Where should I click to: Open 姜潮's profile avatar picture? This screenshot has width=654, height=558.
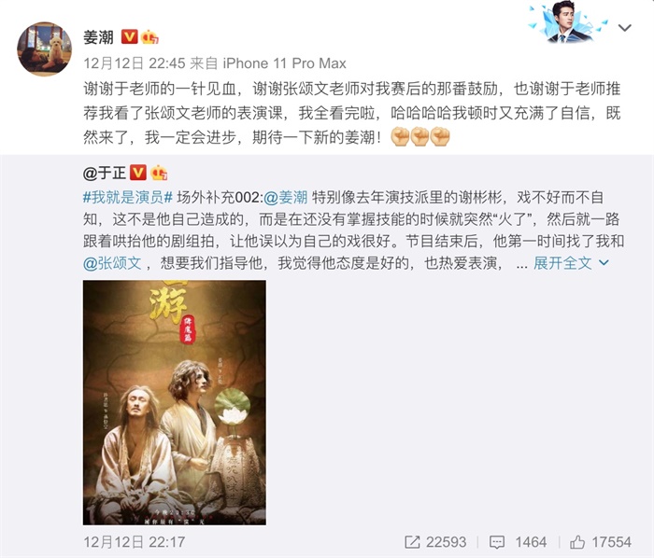tap(44, 49)
